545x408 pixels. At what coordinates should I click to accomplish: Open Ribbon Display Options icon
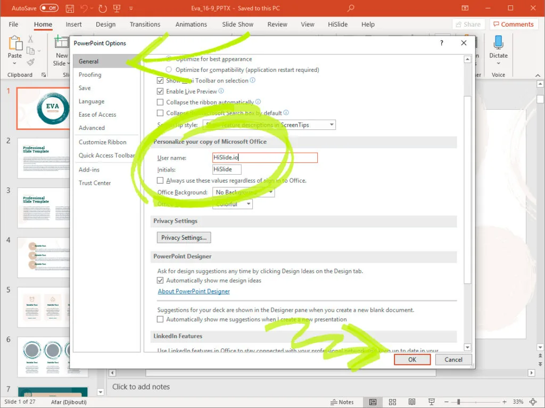(x=465, y=8)
